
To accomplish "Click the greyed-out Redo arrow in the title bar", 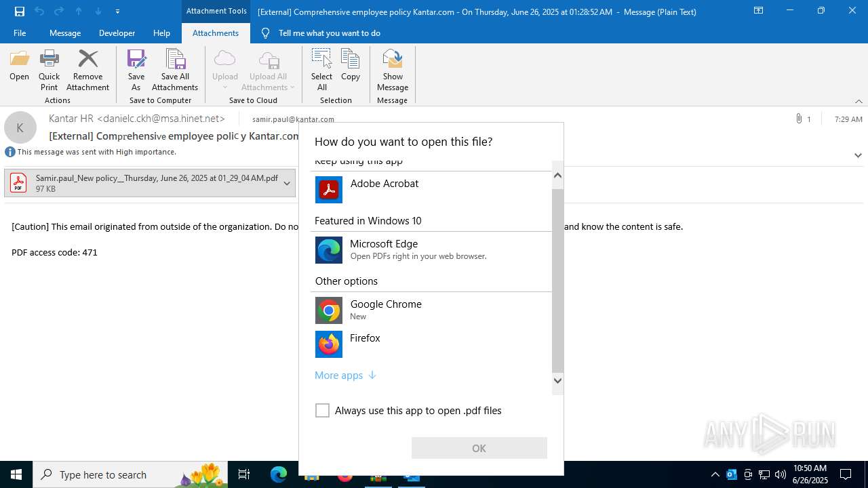I will coord(59,12).
